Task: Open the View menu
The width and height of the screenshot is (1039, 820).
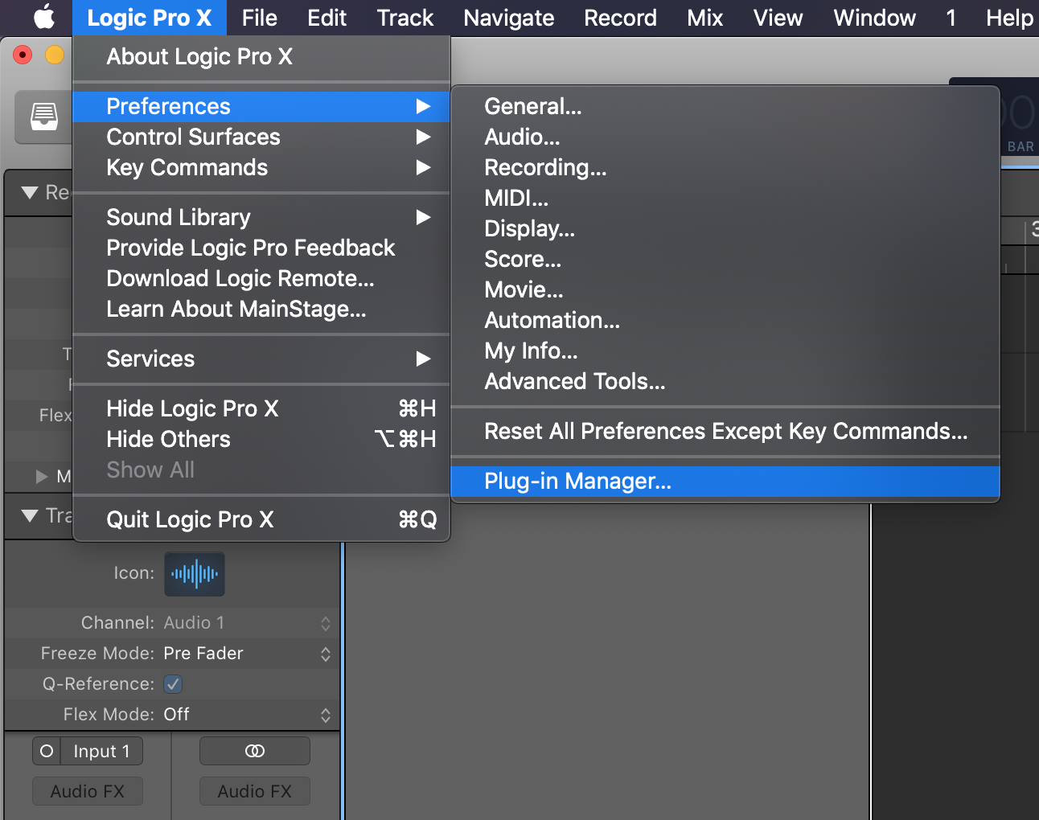Action: [x=778, y=18]
